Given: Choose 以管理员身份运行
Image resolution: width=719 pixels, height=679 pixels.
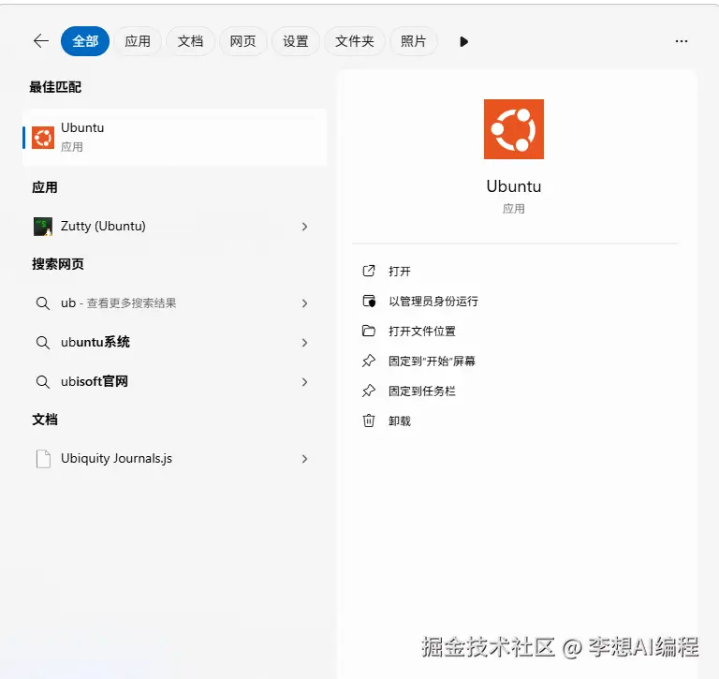Looking at the screenshot, I should (x=433, y=301).
